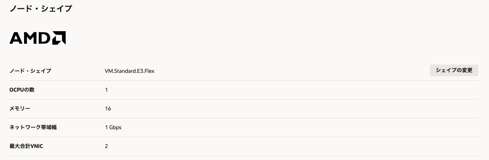The width and height of the screenshot is (489, 160).
Task: Select the メモリー label
Action: pyautogui.click(x=20, y=109)
